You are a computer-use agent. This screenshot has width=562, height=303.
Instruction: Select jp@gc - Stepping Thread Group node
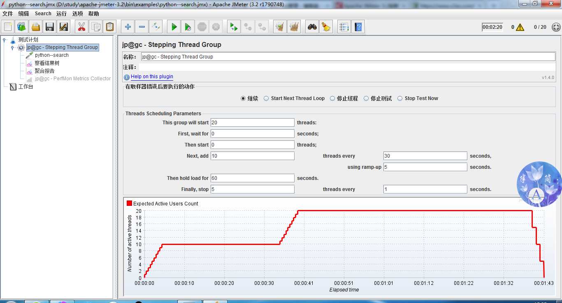pyautogui.click(x=62, y=47)
